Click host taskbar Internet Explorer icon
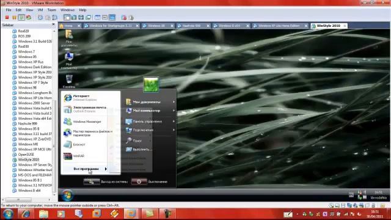 [x=26, y=214]
